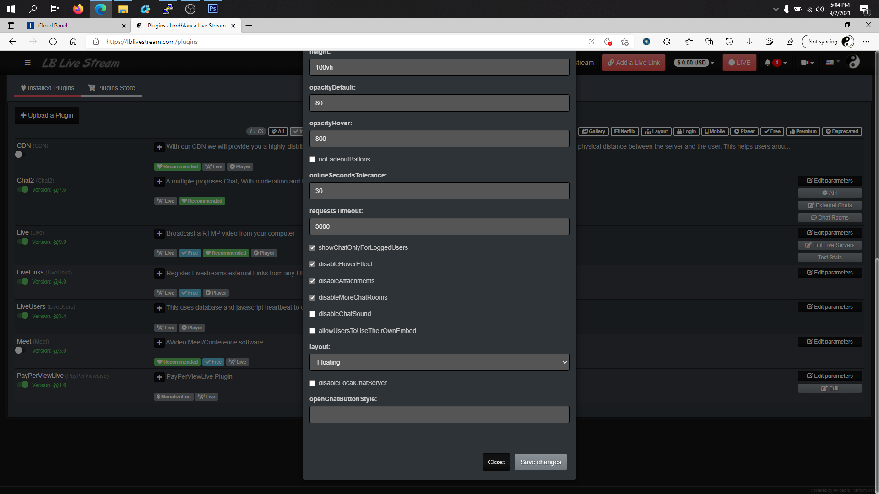Image resolution: width=879 pixels, height=494 pixels.
Task: Switch to the Plugins Store tab
Action: (x=111, y=87)
